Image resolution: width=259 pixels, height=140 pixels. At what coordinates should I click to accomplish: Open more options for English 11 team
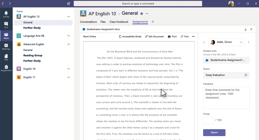[69, 77]
